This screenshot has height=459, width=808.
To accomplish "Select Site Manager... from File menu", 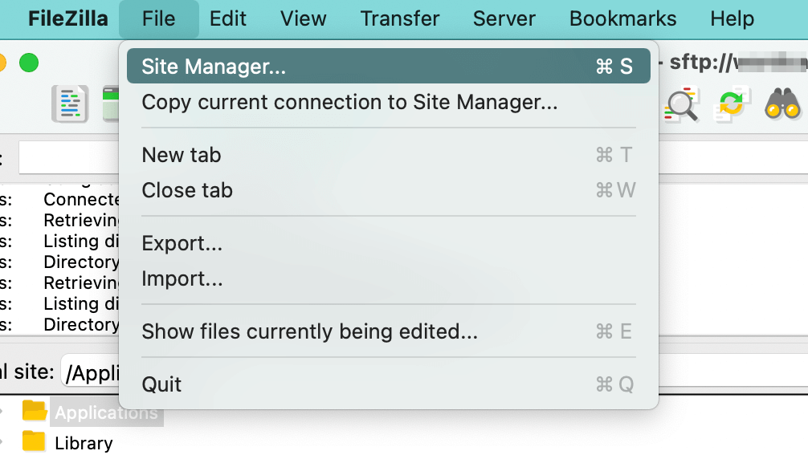I will 214,67.
